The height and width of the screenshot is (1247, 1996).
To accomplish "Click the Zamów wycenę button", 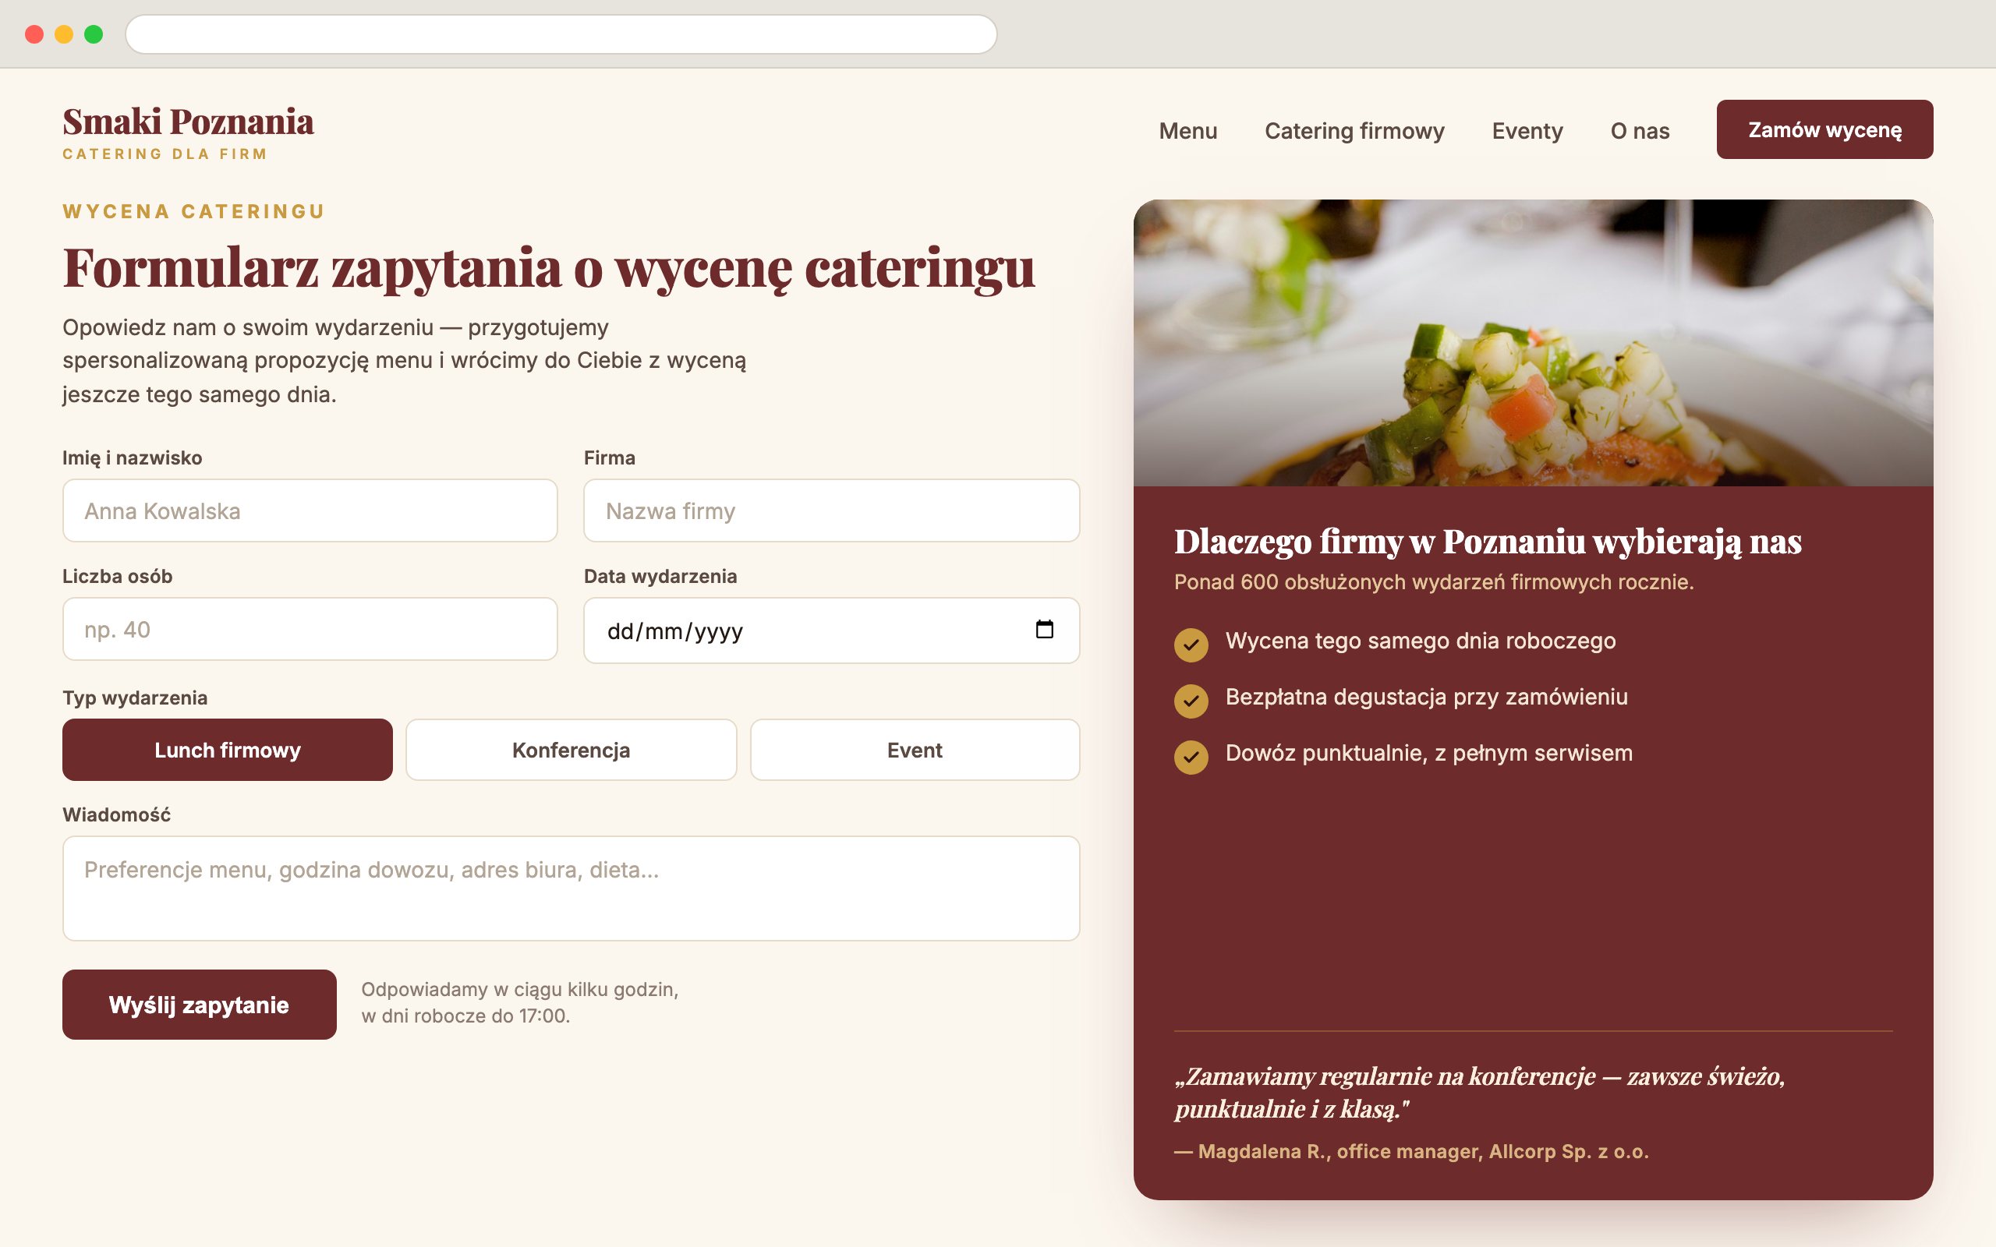I will [1824, 129].
